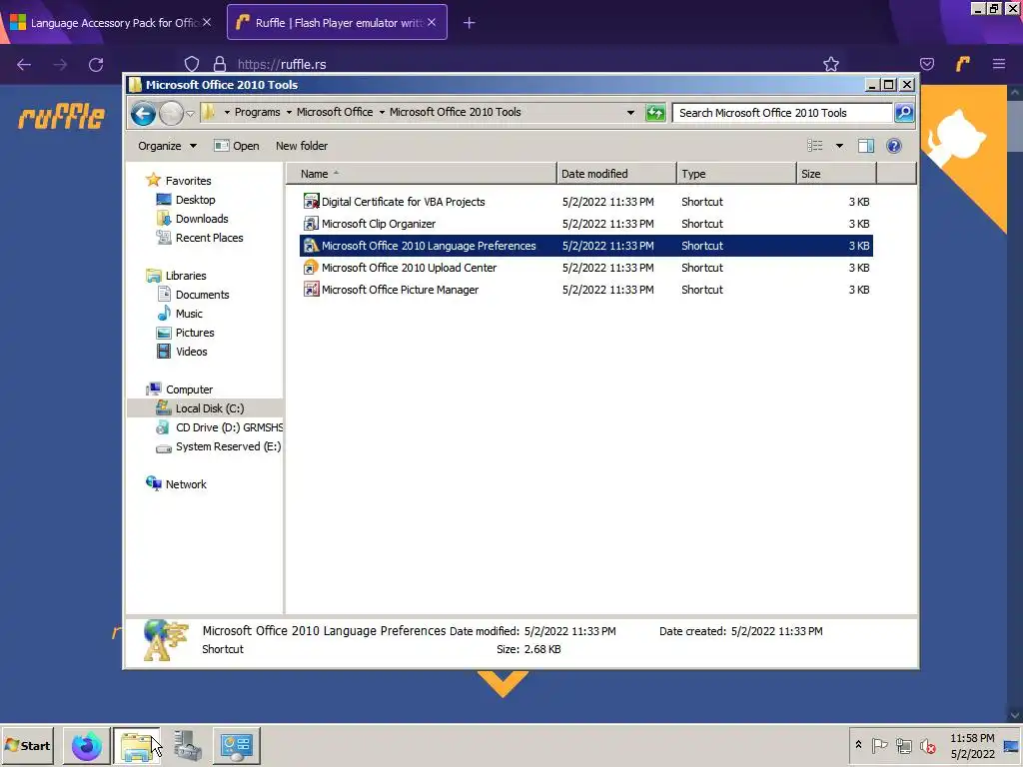Viewport: 1023px width, 767px height.
Task: Open the Pictures library
Action: (x=195, y=332)
